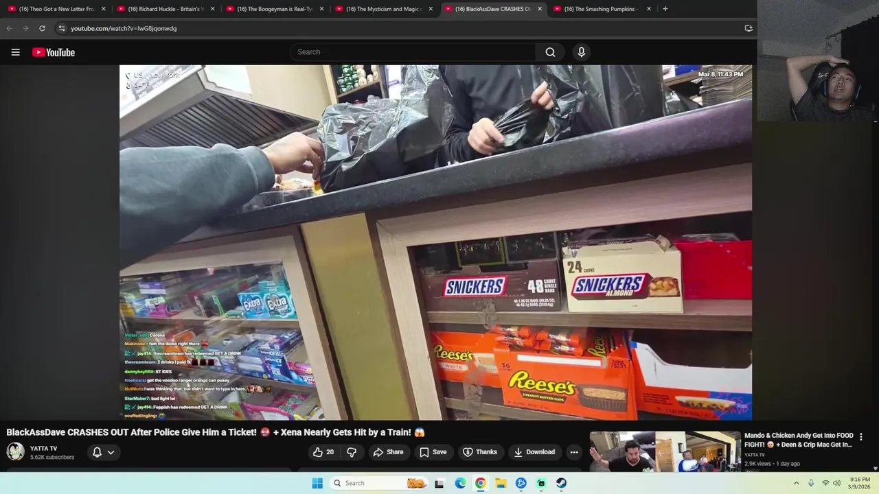Go forward in browser history
This screenshot has height=494, width=879.
25,28
